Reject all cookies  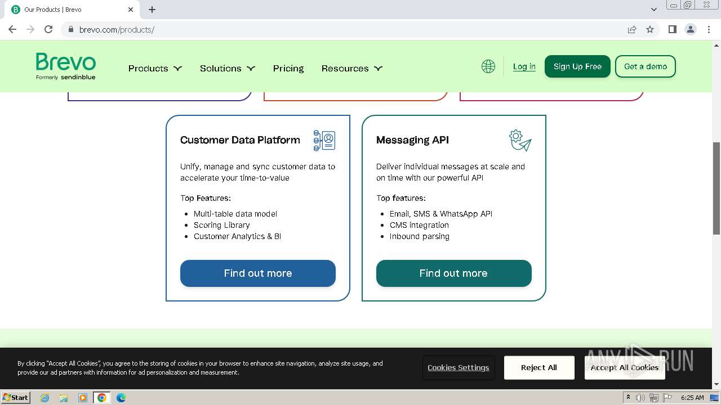pyautogui.click(x=539, y=368)
